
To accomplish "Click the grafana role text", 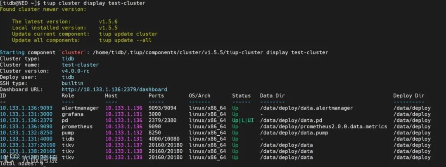I will tap(73, 114).
